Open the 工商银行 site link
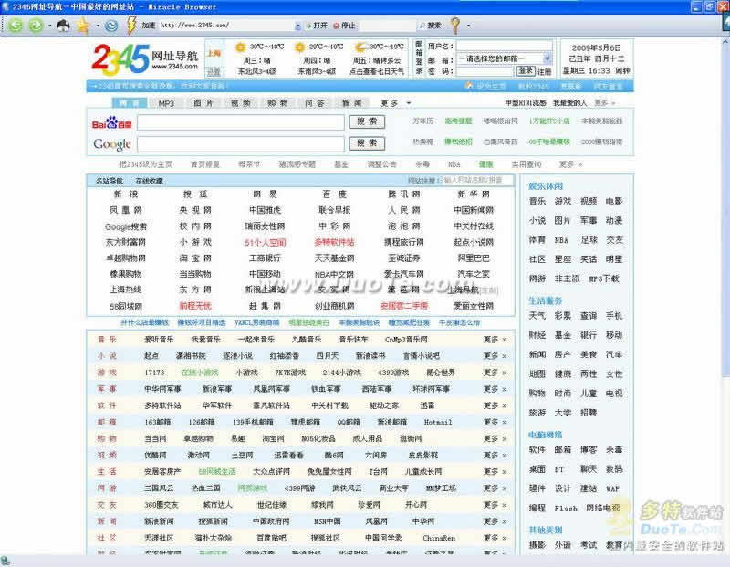 pyautogui.click(x=265, y=257)
